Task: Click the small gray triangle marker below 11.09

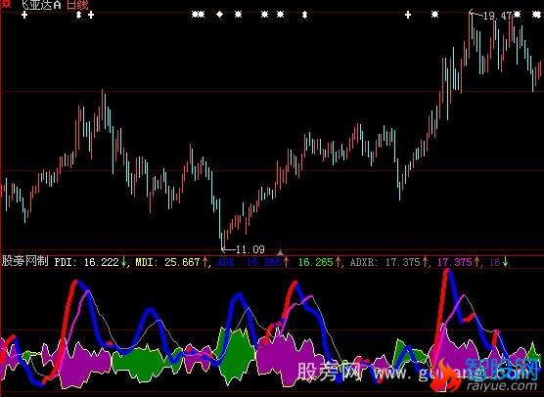Action: tap(281, 252)
